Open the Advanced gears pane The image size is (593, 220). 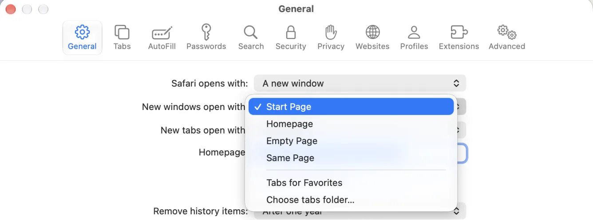point(507,38)
